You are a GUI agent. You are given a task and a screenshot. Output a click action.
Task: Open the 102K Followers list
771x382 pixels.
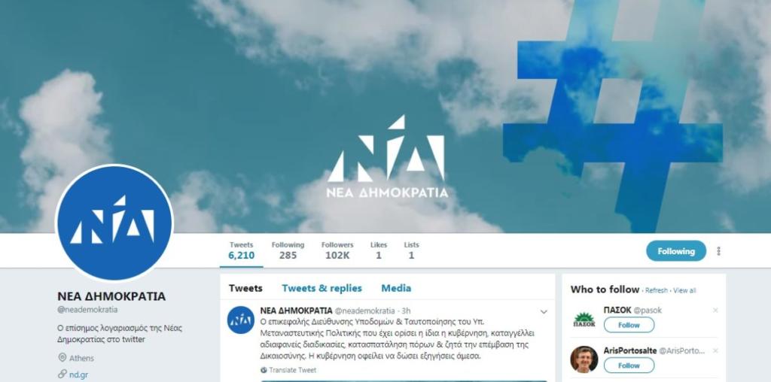[x=337, y=250]
